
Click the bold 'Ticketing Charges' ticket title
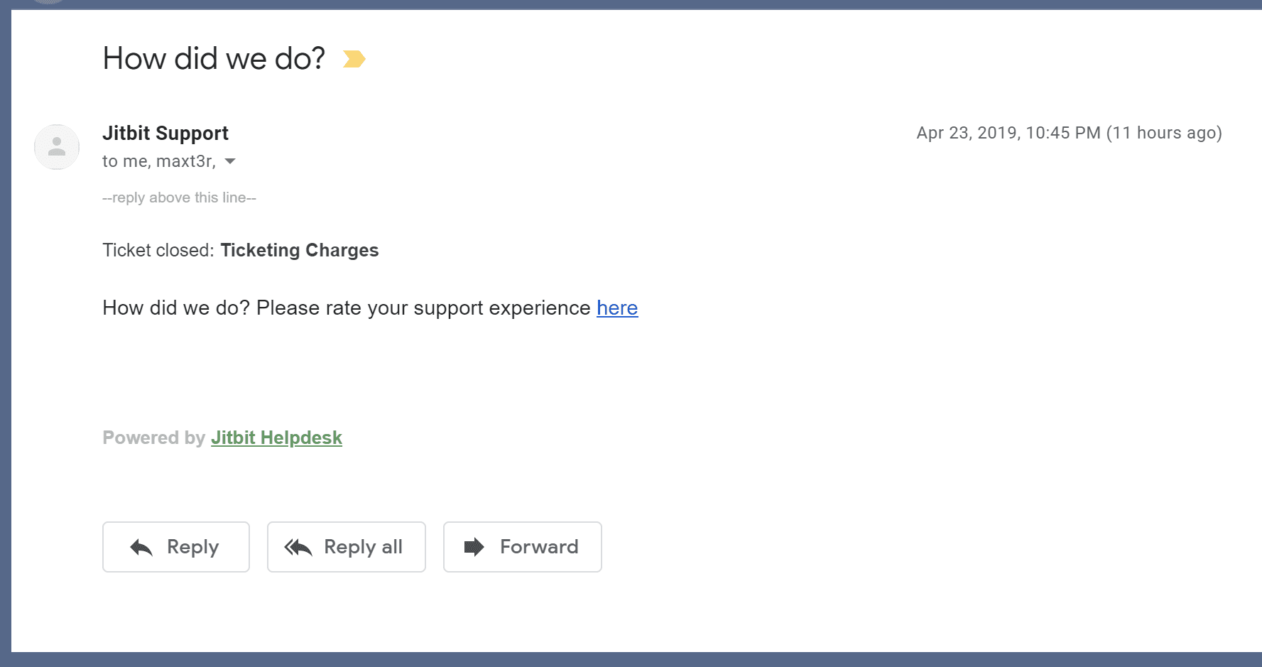click(299, 250)
